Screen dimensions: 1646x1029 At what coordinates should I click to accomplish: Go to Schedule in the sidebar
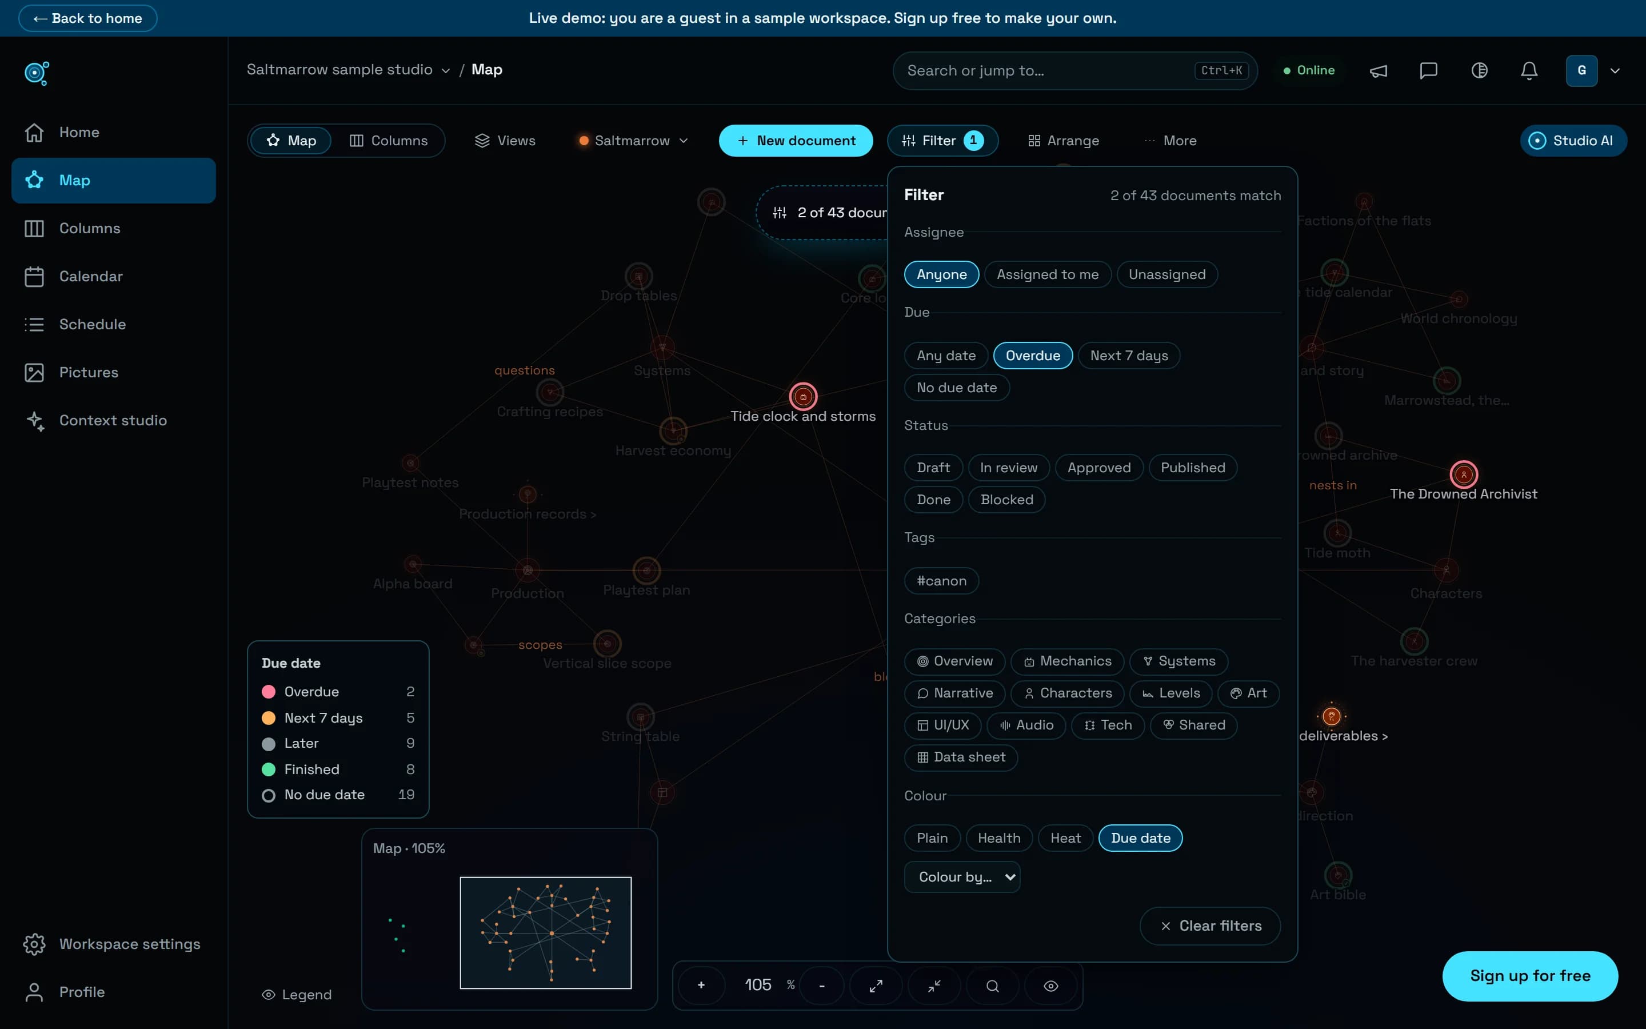(114, 324)
